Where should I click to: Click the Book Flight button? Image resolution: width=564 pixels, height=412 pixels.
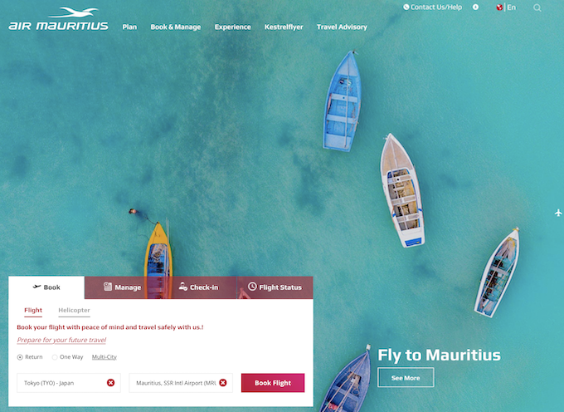pyautogui.click(x=273, y=382)
